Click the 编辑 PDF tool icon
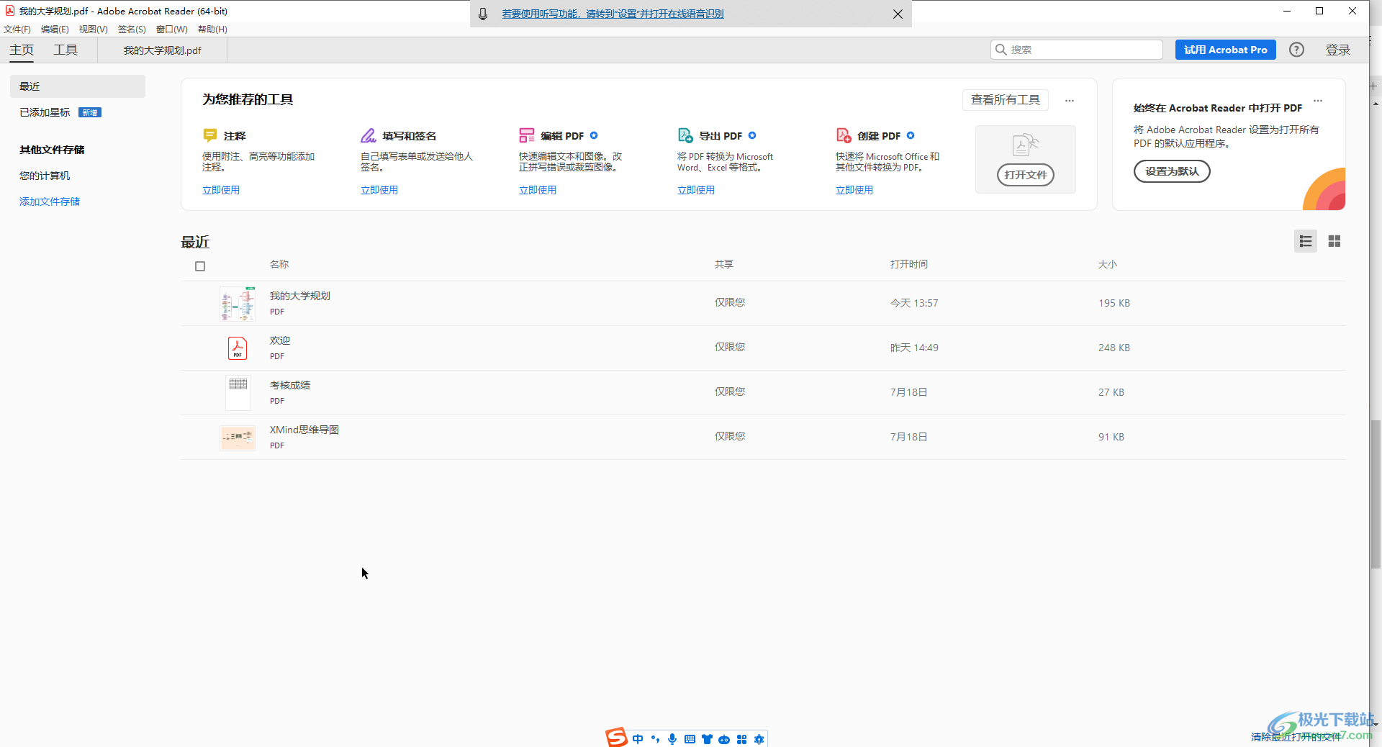The image size is (1382, 747). coord(527,135)
